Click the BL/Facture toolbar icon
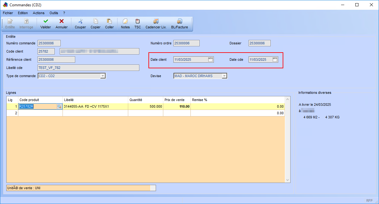 [x=179, y=21]
